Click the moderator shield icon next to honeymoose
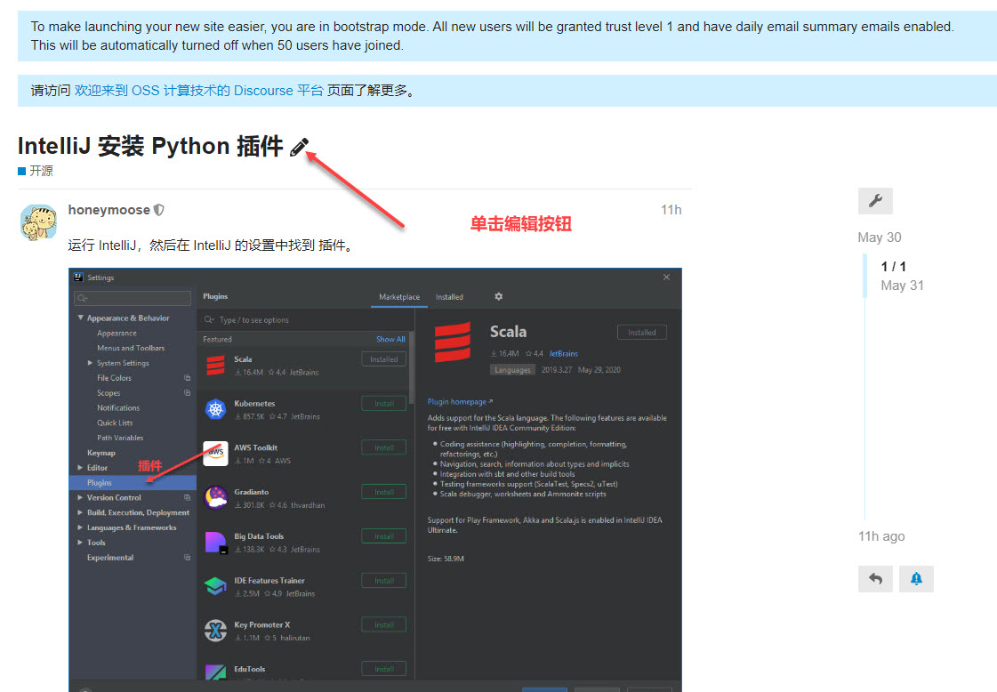The width and height of the screenshot is (997, 692). click(x=159, y=210)
